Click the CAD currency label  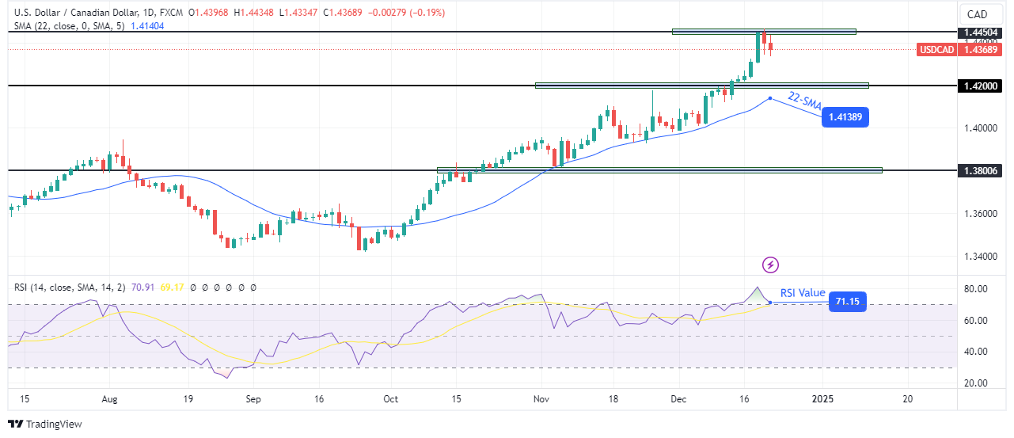977,14
